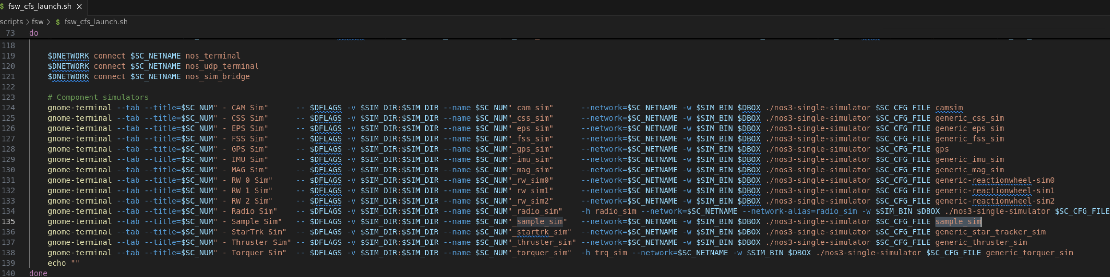Click 'generic_css_sim' on line 125
This screenshot has width=1110, height=277.
(x=970, y=118)
